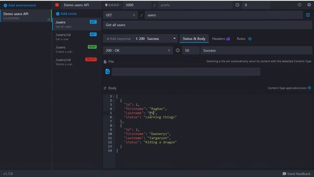Click the response delay field showing 50

click(191, 50)
